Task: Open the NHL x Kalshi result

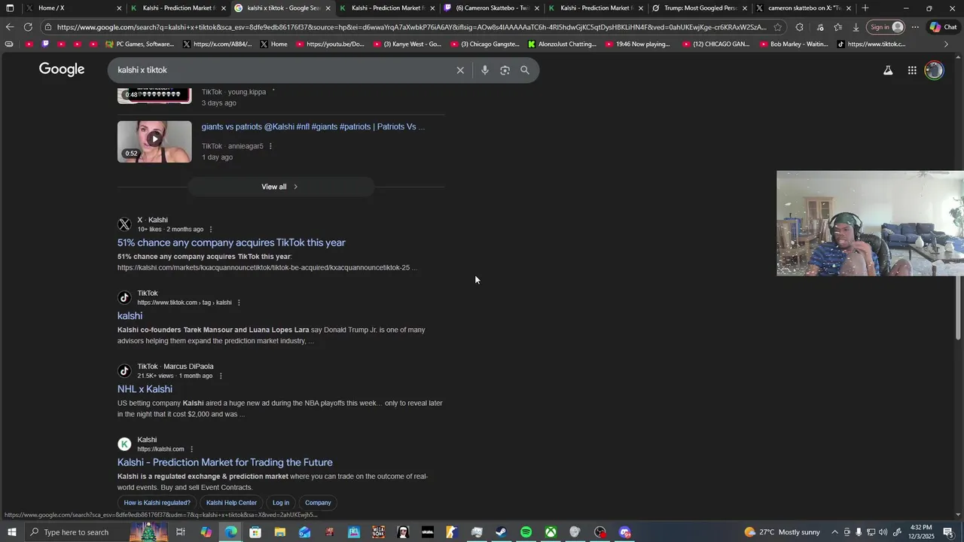Action: point(145,389)
